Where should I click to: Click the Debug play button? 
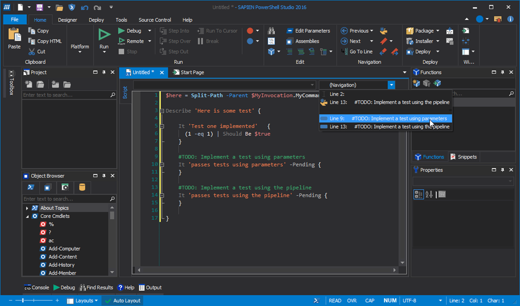click(129, 31)
